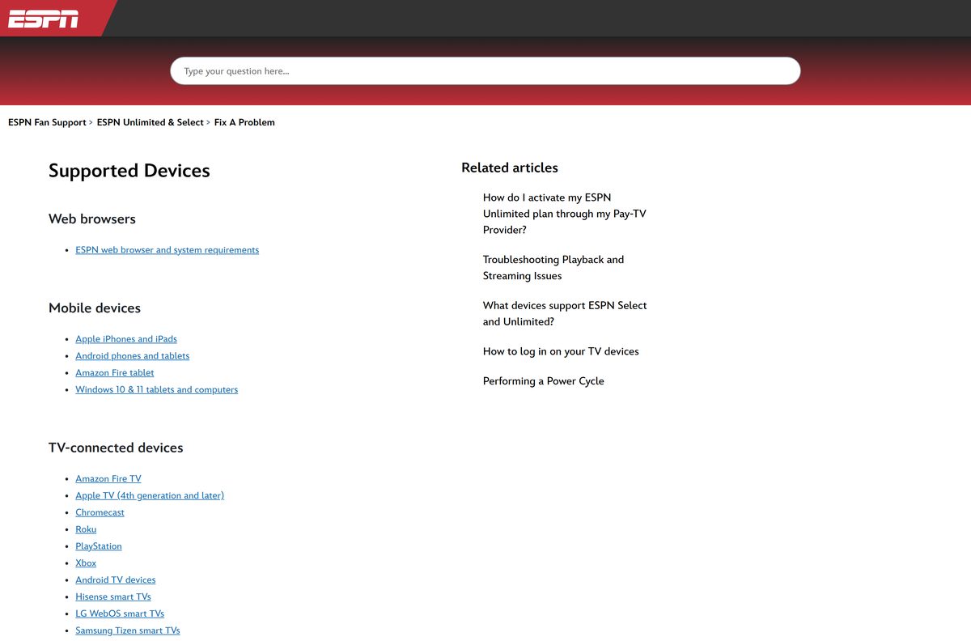Open LG WebOS smart TVs link

coord(120,614)
